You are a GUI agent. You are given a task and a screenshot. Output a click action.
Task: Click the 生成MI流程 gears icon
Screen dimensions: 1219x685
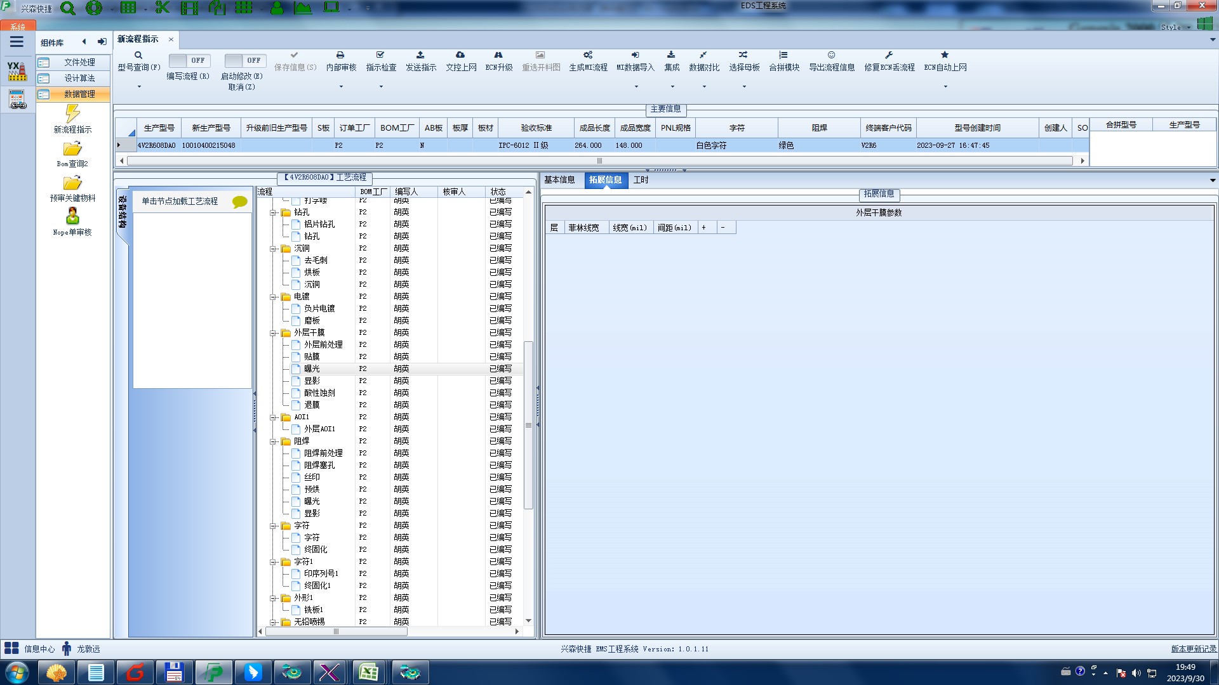[588, 55]
